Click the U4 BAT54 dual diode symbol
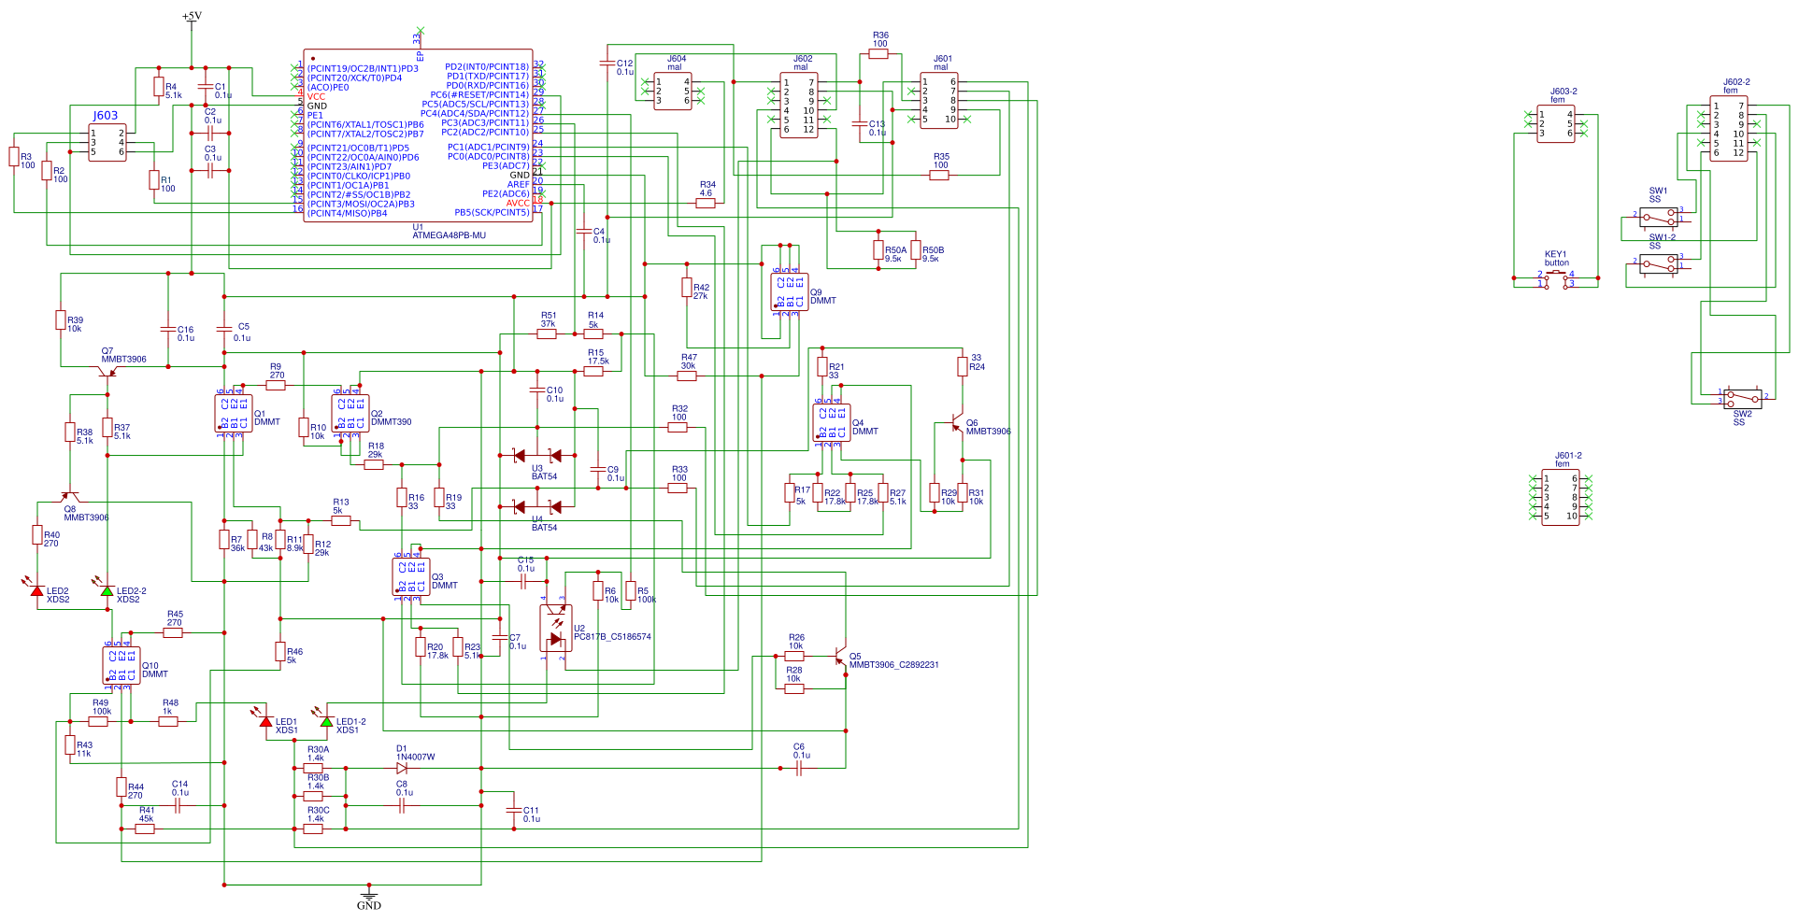1799x921 pixels. click(537, 507)
